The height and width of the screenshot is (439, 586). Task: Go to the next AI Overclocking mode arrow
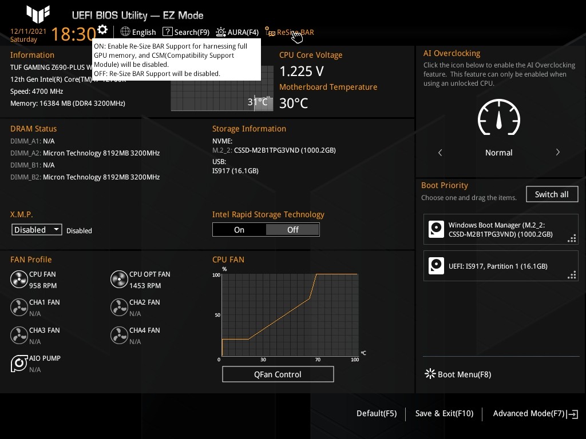(557, 152)
